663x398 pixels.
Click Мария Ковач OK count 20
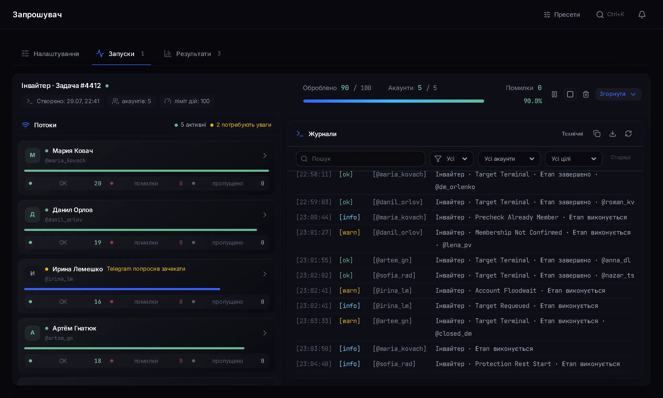98,184
